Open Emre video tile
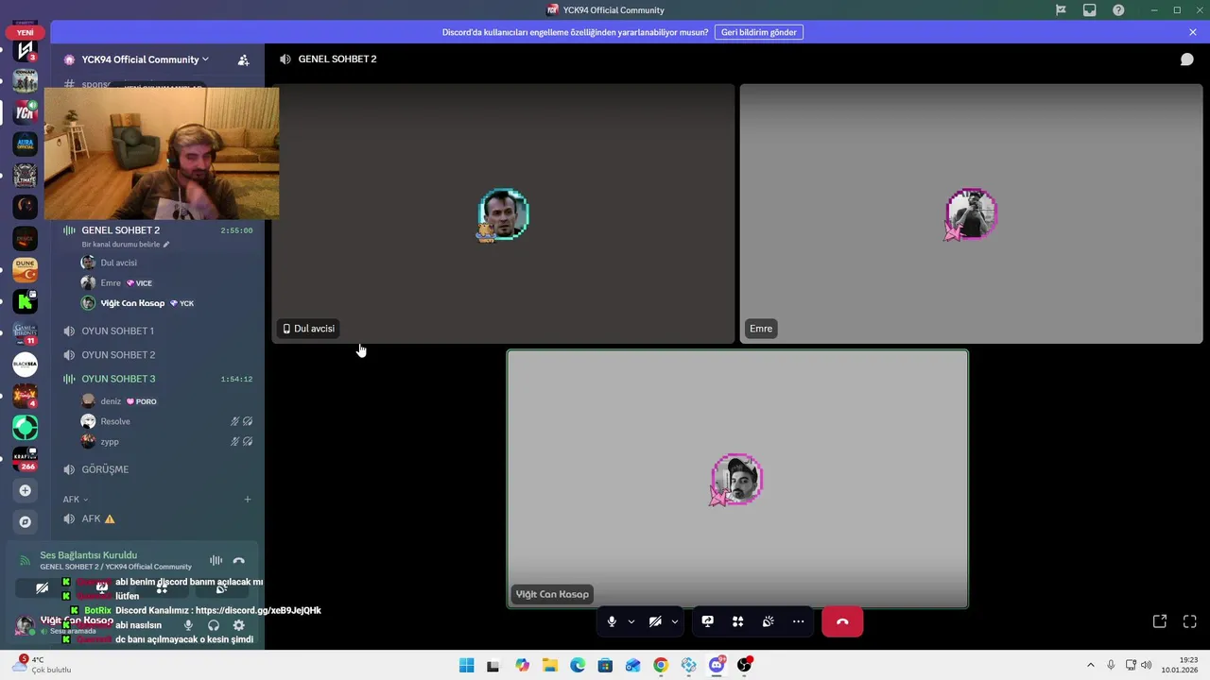The width and height of the screenshot is (1210, 680). click(x=971, y=213)
